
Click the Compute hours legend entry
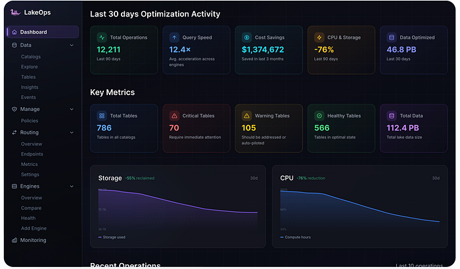click(296, 237)
